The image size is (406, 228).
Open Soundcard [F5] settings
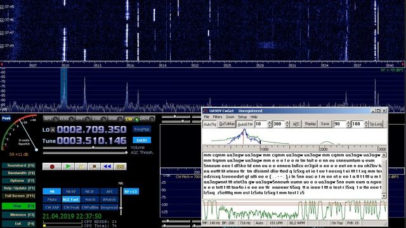(18, 165)
